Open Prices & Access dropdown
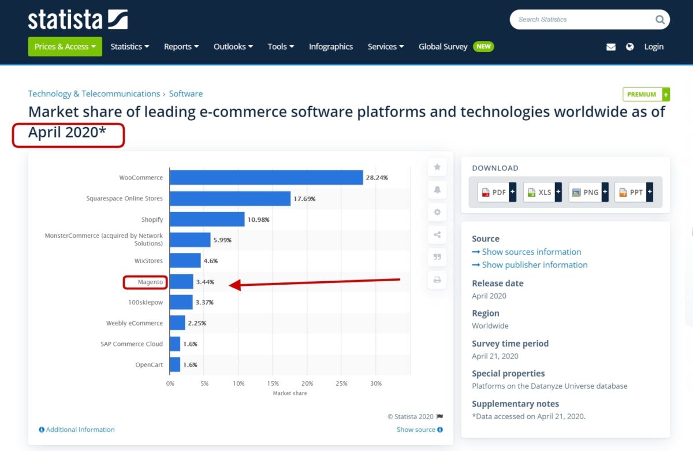Screen dimensions: 693x451 pyautogui.click(x=65, y=47)
